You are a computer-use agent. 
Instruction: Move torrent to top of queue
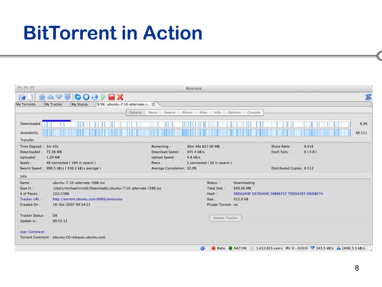pos(42,97)
